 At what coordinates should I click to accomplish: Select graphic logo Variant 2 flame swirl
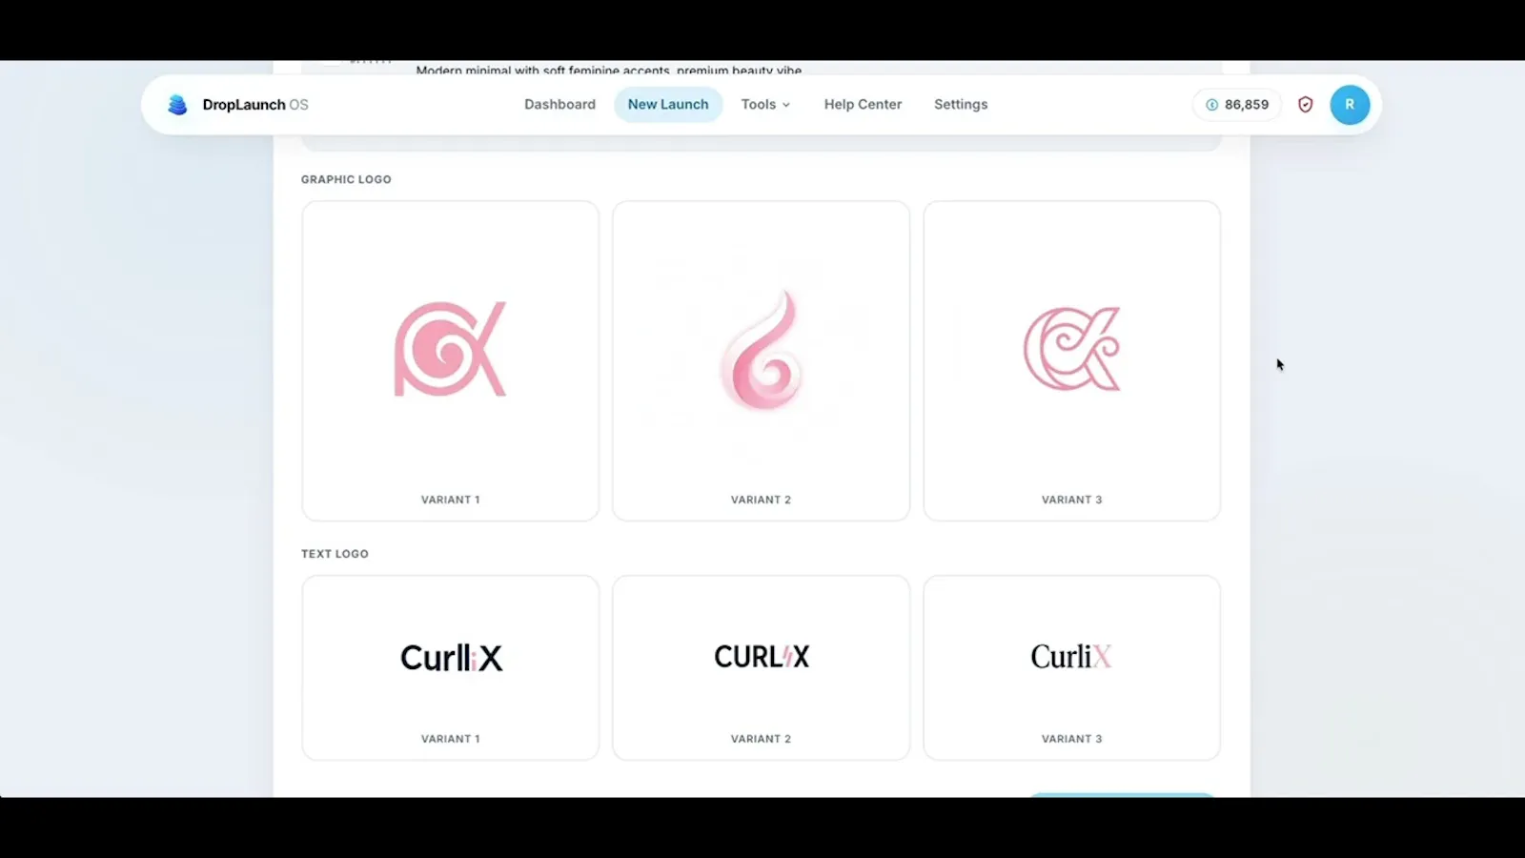(x=762, y=360)
